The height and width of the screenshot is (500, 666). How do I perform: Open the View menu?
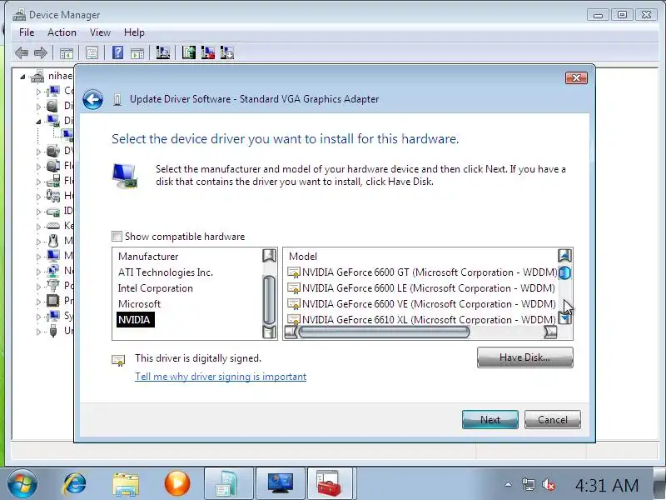coord(100,32)
